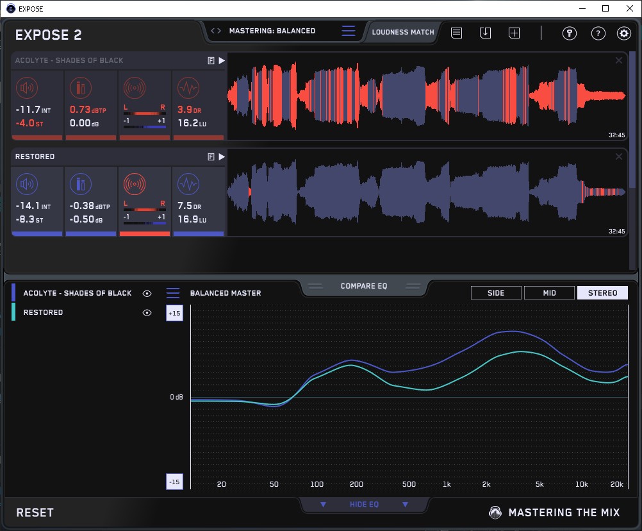Click the export download icon
642x531 pixels.
click(x=485, y=33)
